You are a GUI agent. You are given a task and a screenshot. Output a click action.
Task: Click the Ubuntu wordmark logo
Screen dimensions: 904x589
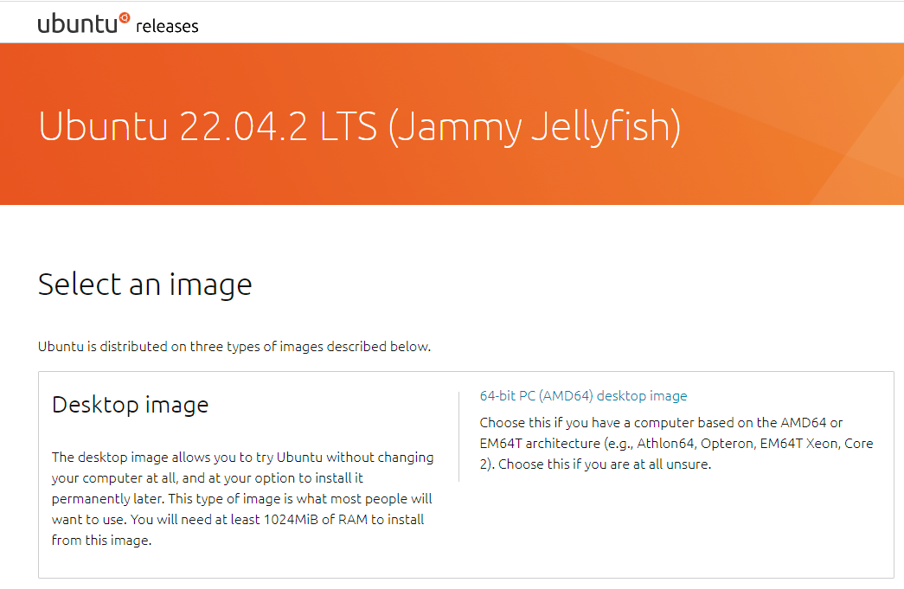point(76,24)
